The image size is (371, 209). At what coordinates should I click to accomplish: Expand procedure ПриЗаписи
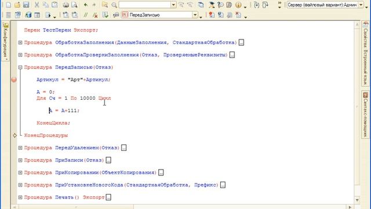tap(20, 160)
